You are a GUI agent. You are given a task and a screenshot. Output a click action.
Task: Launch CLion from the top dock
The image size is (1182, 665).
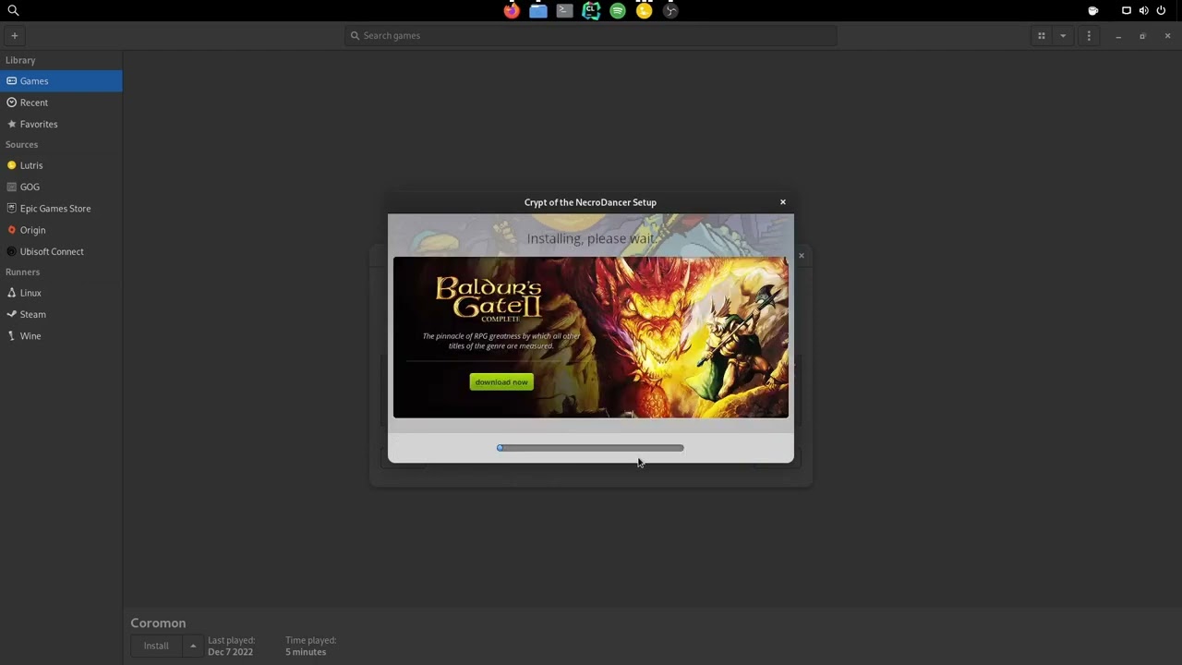(591, 11)
